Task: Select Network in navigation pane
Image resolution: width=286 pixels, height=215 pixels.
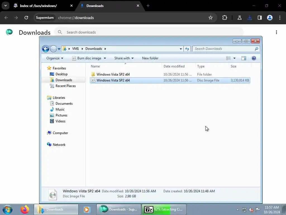Action: click(59, 145)
